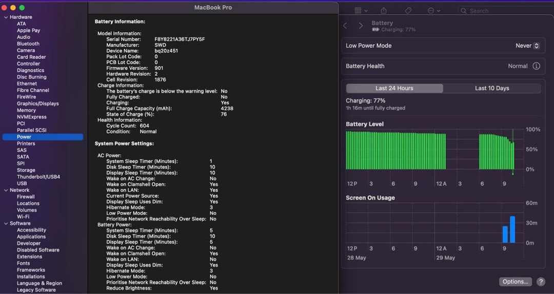Click the Battery Health row

[x=443, y=66]
